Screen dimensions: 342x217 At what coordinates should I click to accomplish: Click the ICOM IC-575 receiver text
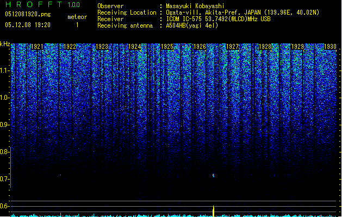[x=218, y=19]
